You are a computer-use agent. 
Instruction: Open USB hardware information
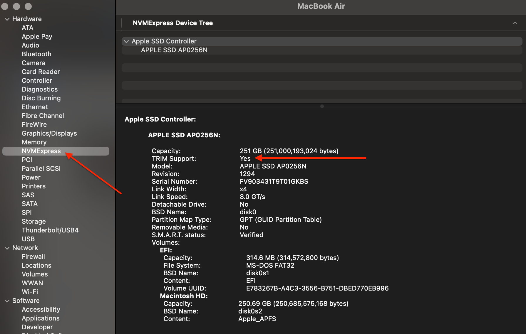(x=28, y=239)
